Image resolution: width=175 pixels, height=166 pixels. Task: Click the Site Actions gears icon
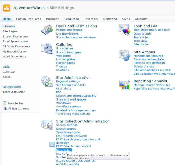coord(124,56)
